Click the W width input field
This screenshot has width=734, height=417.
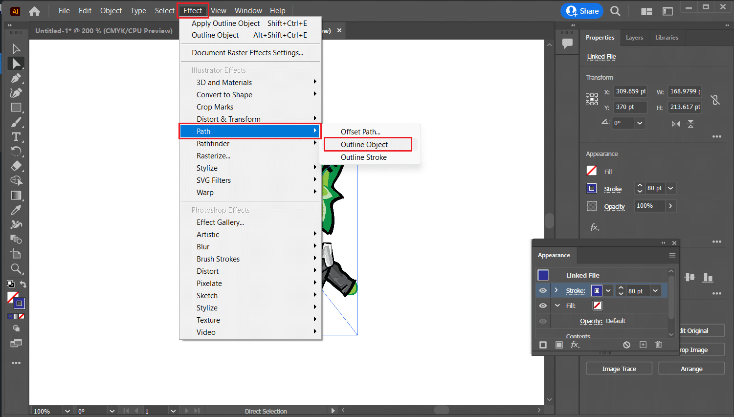[685, 91]
